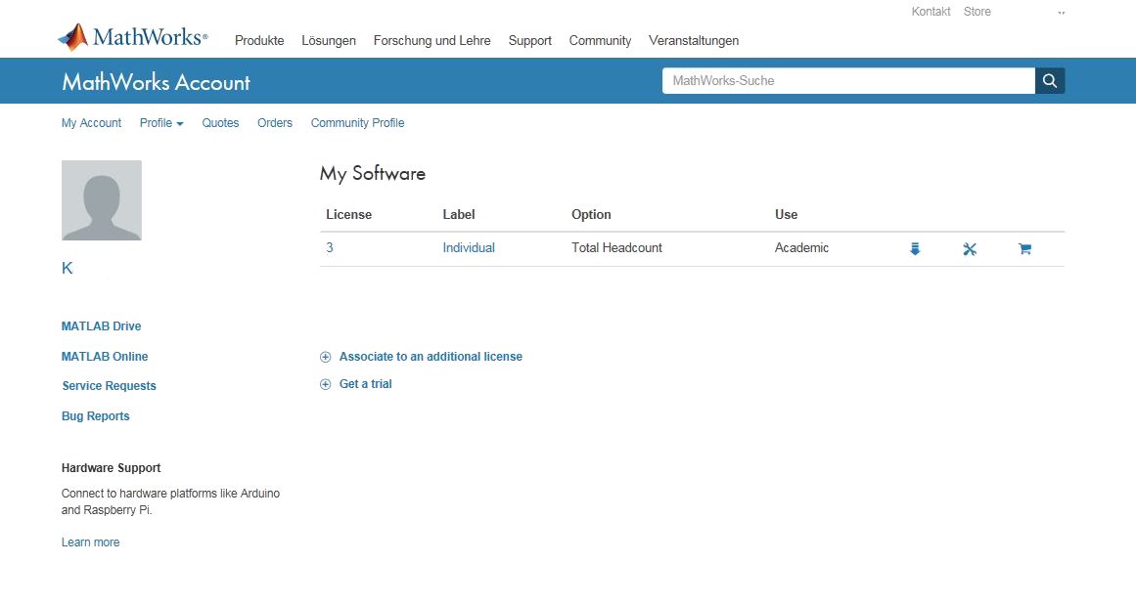Switch to the Quotes tab

(x=220, y=123)
